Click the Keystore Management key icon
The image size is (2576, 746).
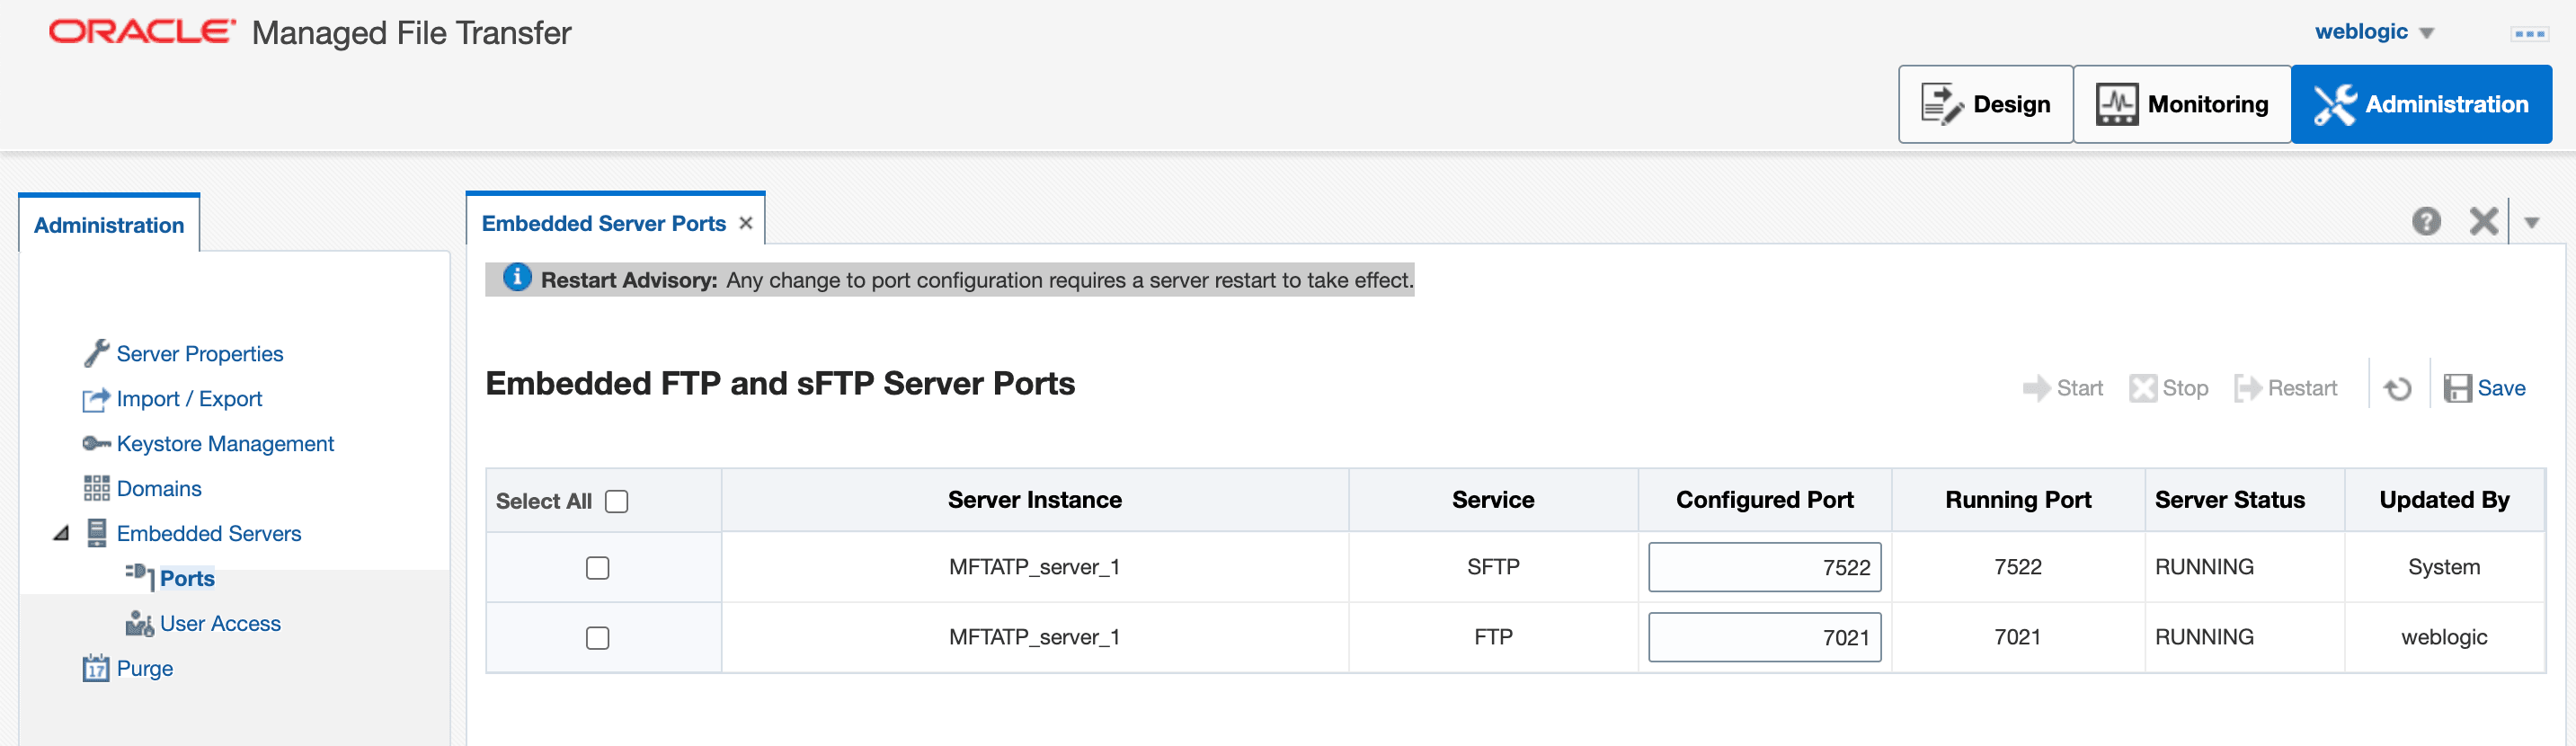point(96,443)
